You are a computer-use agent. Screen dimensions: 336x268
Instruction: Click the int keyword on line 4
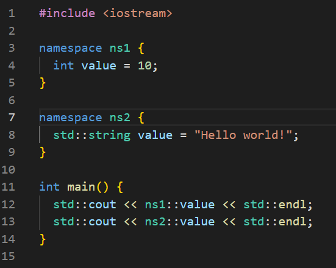63,66
